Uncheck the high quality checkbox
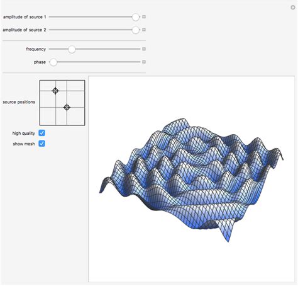The width and height of the screenshot is (298, 286). (41, 133)
